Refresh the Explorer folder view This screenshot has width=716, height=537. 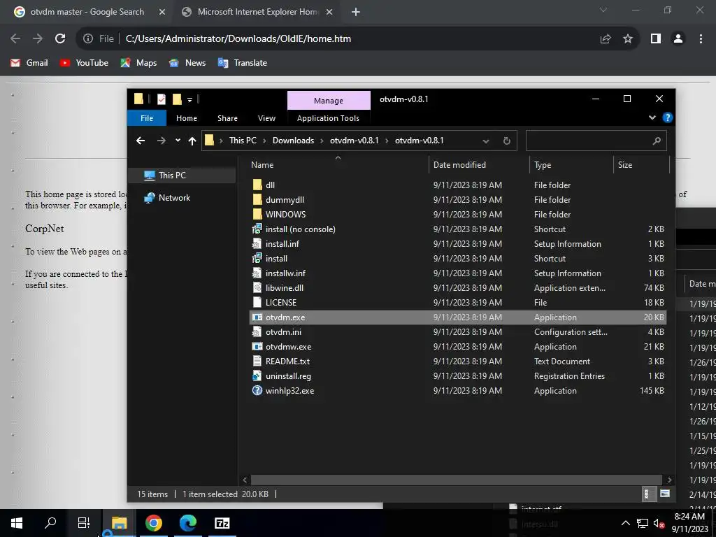506,141
